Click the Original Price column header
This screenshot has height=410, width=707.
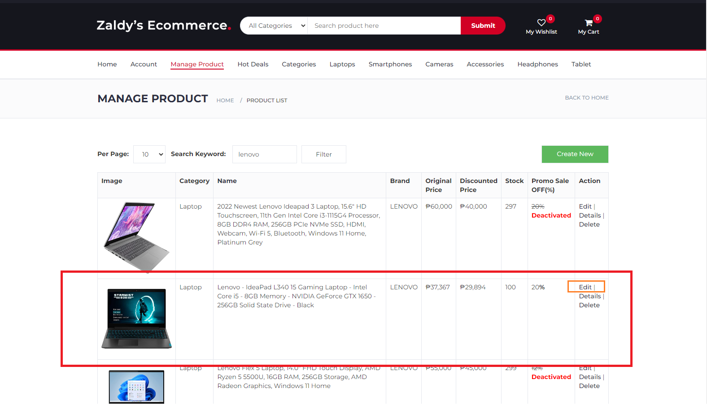point(438,185)
